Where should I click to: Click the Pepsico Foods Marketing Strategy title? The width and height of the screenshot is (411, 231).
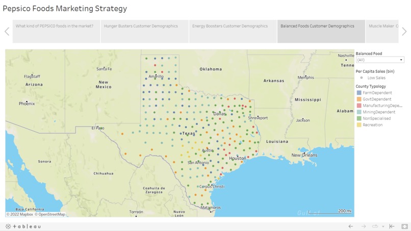point(65,8)
